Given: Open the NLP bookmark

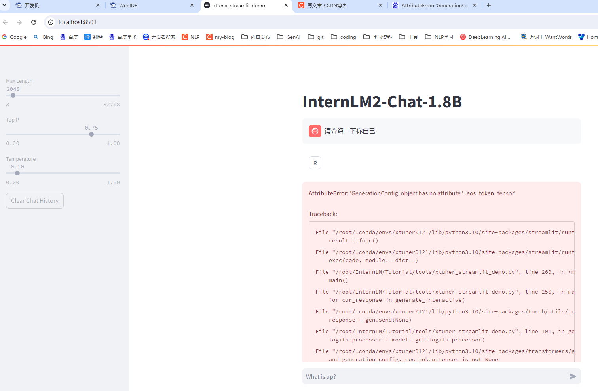Looking at the screenshot, I should tap(191, 37).
